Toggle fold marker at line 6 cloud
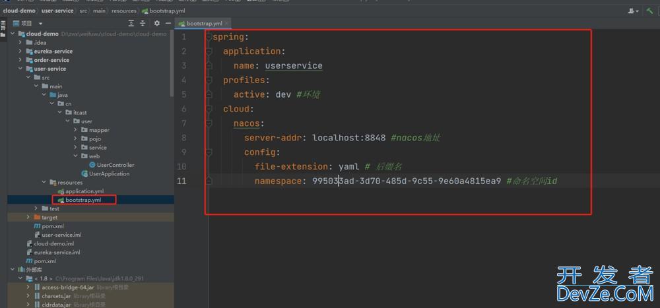The width and height of the screenshot is (660, 308). (209, 109)
